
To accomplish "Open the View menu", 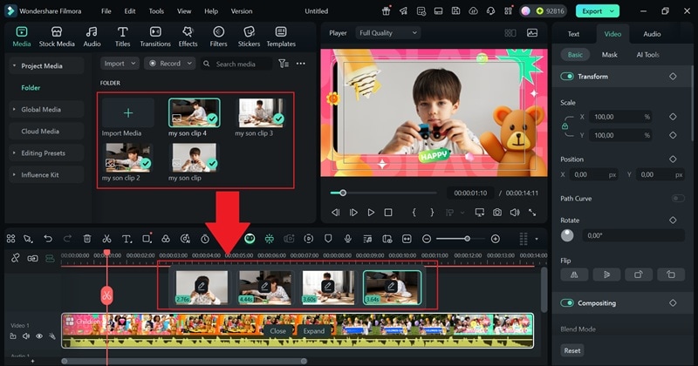I will click(184, 11).
